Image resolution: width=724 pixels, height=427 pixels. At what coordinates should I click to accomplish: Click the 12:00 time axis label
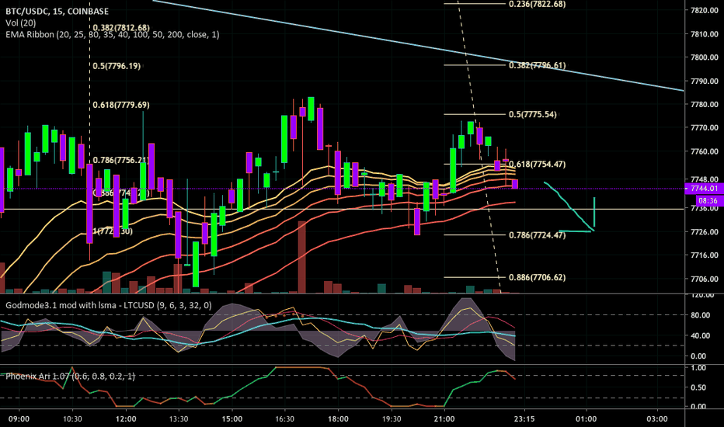pyautogui.click(x=126, y=419)
